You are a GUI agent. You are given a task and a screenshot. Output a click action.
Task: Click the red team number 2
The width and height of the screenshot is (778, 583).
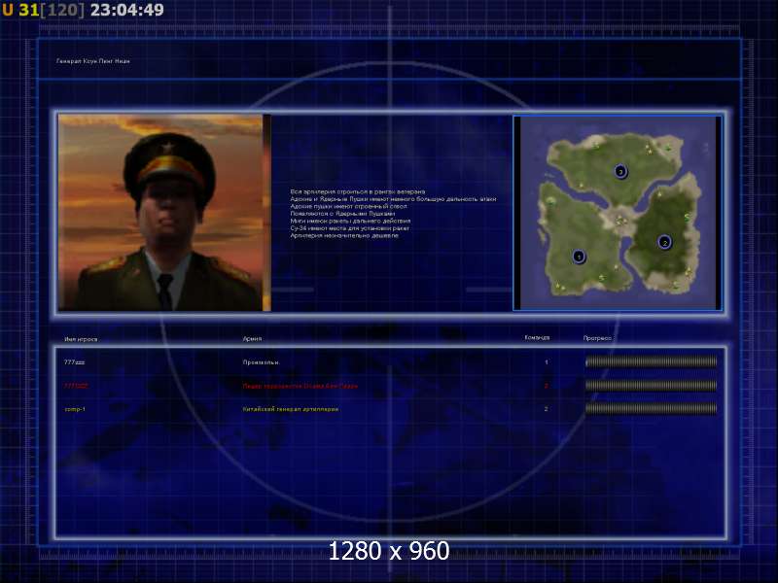(547, 386)
